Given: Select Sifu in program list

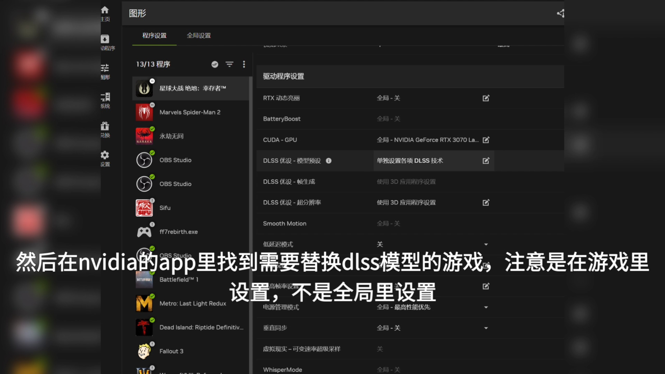Looking at the screenshot, I should (x=191, y=208).
